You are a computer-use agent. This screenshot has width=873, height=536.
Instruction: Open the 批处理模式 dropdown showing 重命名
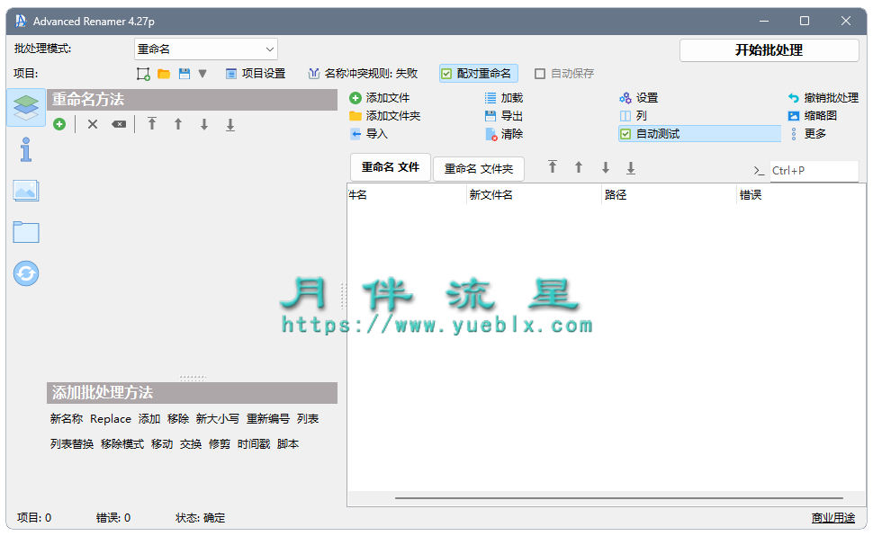(x=206, y=49)
